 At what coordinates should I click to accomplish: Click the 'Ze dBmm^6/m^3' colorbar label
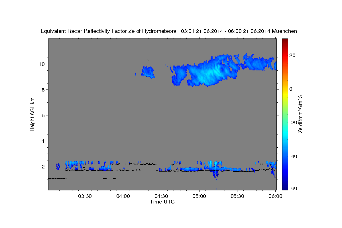pos(300,114)
